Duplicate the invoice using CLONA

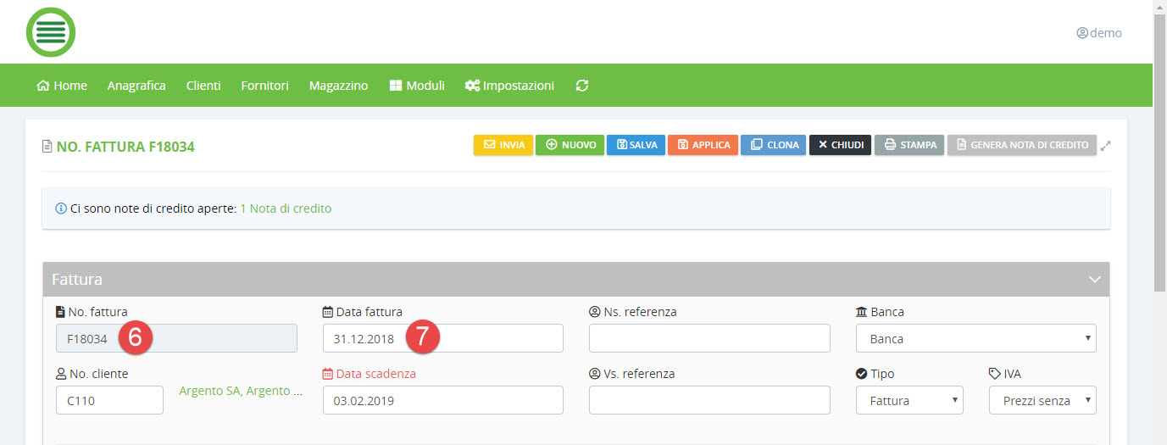774,145
